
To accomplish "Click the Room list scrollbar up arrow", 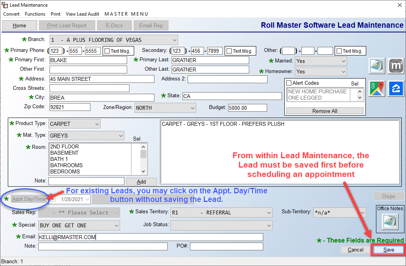I will tap(143, 147).
